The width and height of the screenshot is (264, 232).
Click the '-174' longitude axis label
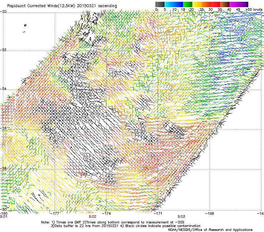[x=106, y=213]
